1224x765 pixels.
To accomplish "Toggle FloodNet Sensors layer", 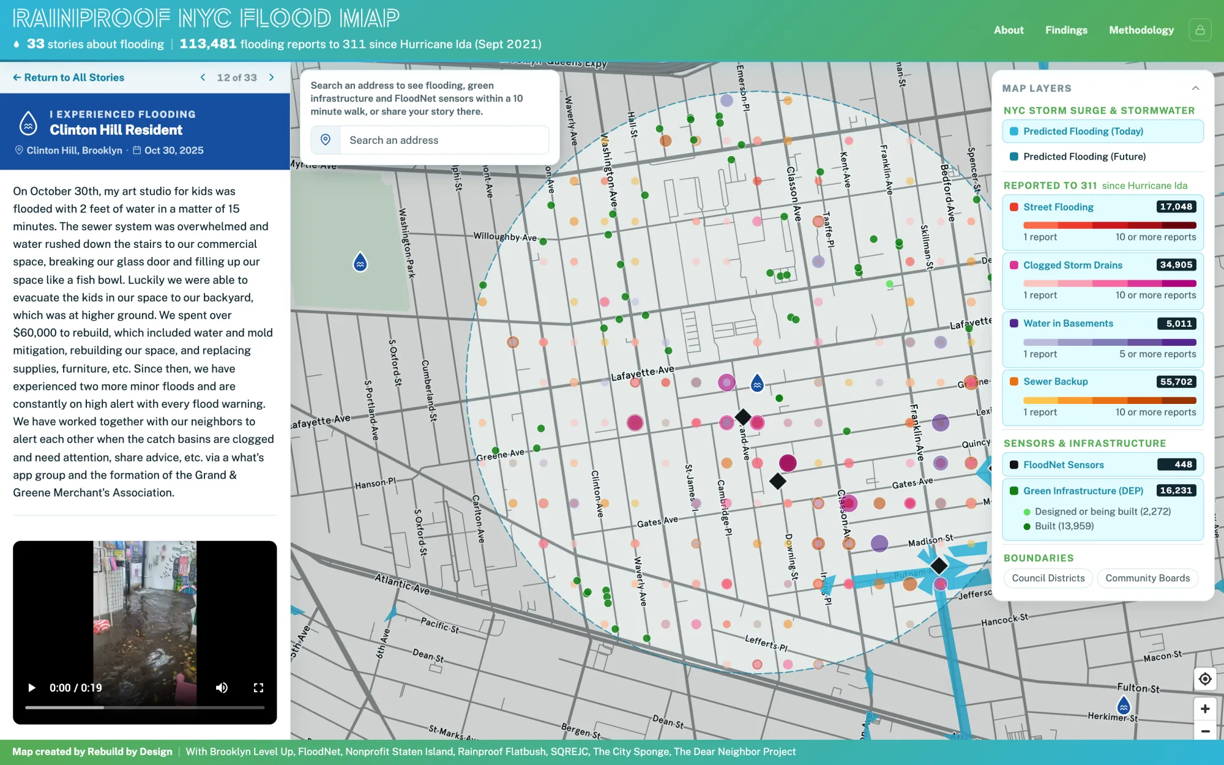I will point(1103,465).
